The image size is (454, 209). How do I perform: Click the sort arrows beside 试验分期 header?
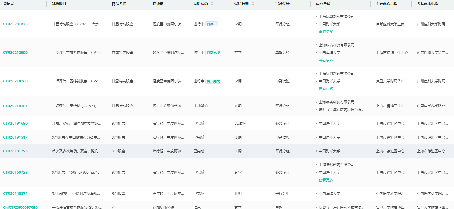click(x=253, y=4)
